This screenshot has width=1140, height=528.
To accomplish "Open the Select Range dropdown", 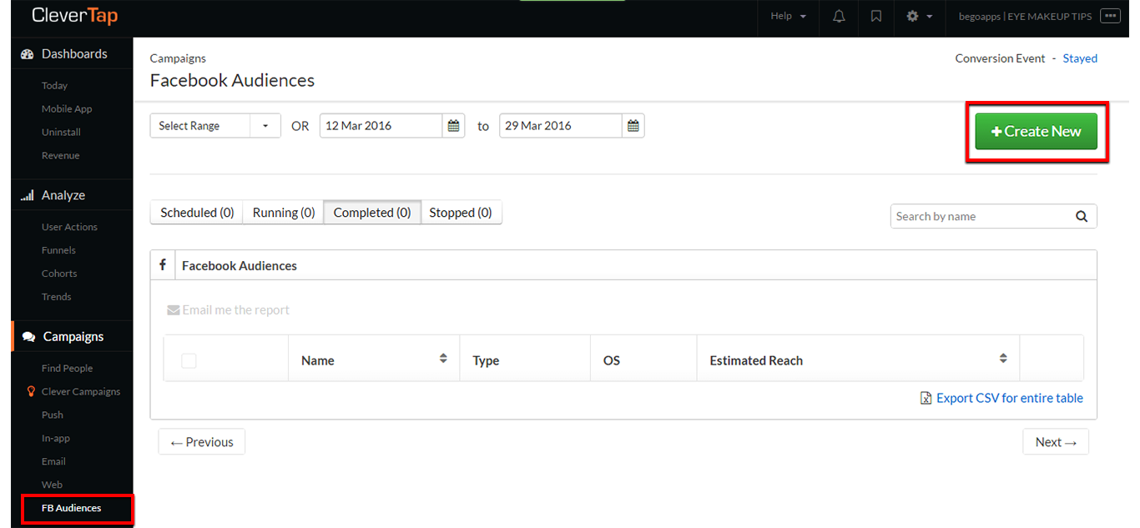I will [x=215, y=126].
